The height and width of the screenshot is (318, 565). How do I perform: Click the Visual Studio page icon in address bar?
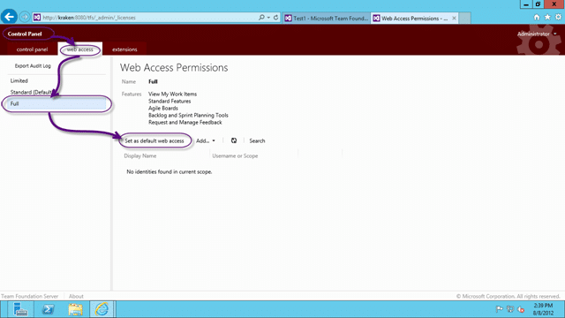[37, 18]
